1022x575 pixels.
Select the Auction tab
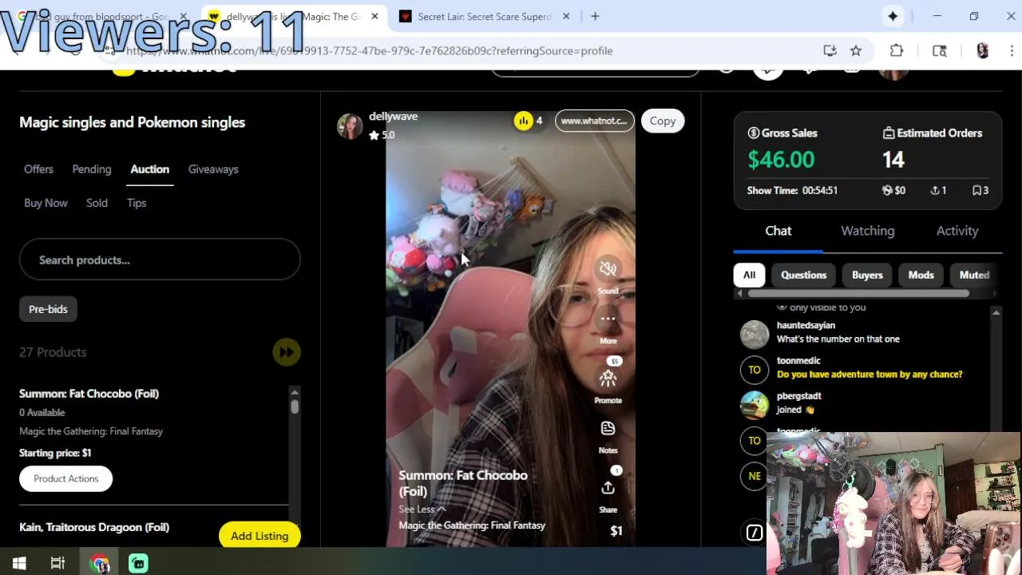pyautogui.click(x=150, y=169)
